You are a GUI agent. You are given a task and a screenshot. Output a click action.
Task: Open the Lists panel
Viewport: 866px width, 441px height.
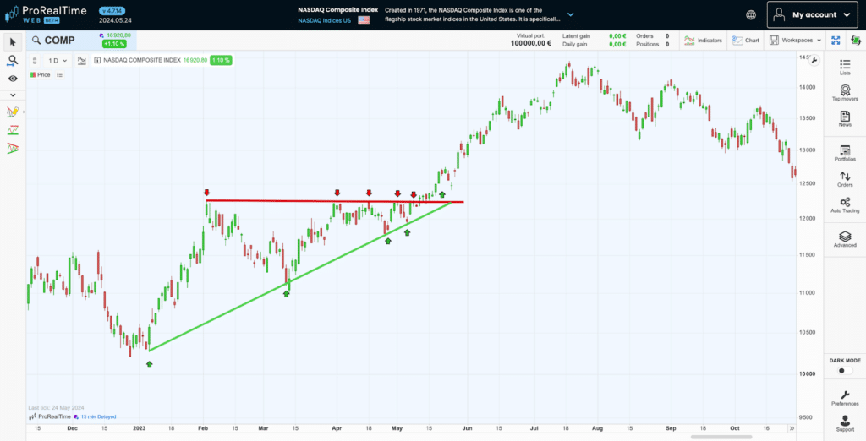click(x=845, y=68)
